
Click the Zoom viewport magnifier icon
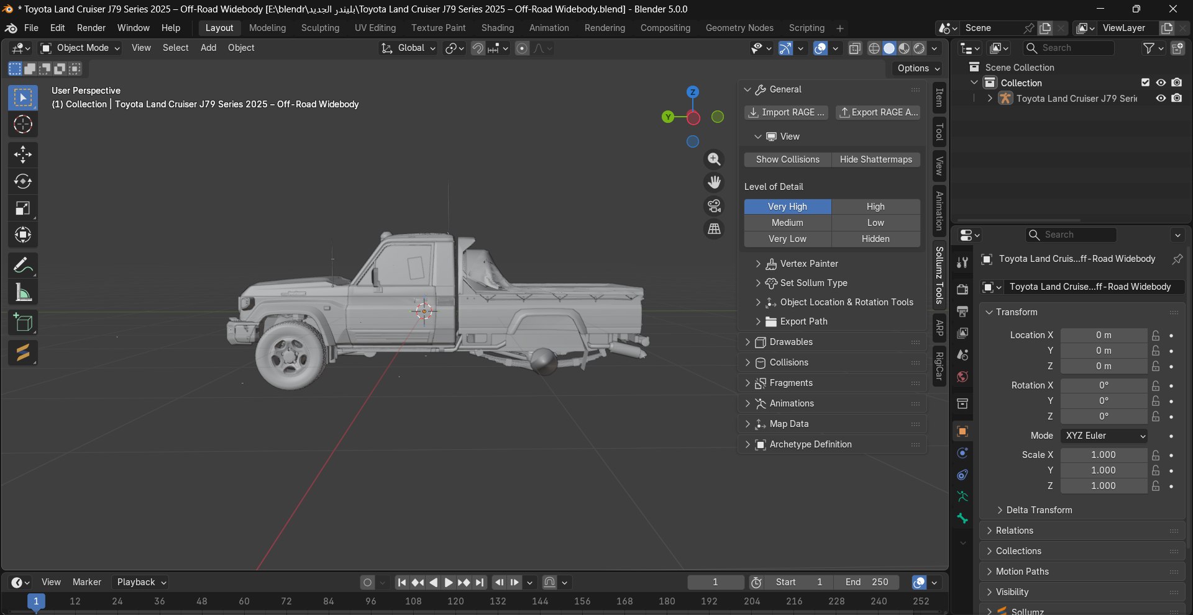tap(715, 159)
